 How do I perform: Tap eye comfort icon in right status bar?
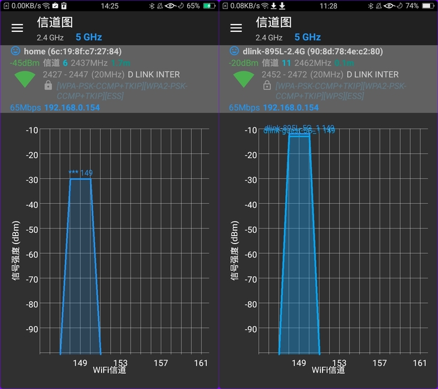pos(389,6)
